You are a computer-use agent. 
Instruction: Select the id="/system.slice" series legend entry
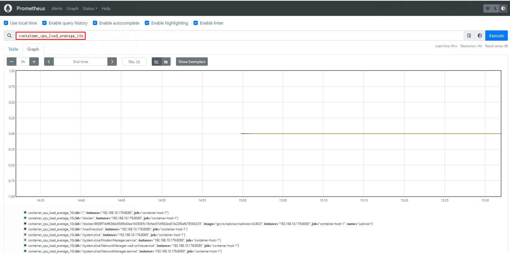click(107, 235)
